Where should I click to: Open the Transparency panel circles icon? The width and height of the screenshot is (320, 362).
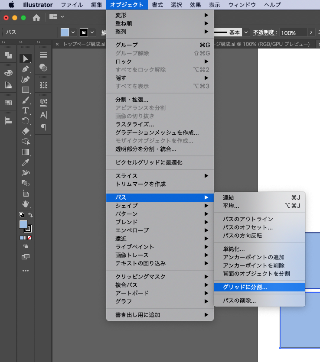pos(43,68)
